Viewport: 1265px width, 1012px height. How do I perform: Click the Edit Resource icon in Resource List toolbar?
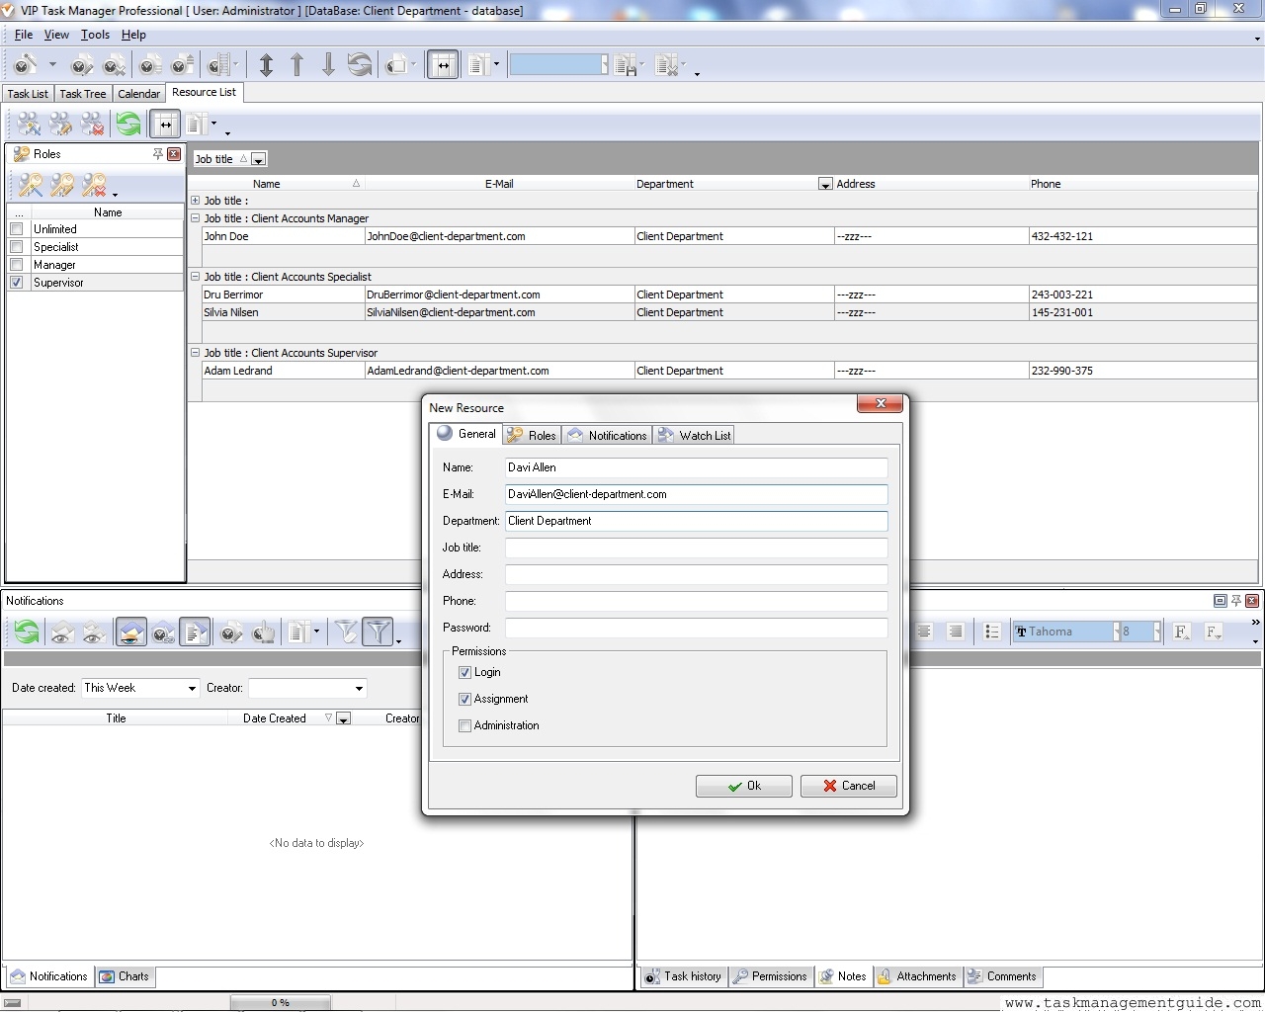click(61, 124)
